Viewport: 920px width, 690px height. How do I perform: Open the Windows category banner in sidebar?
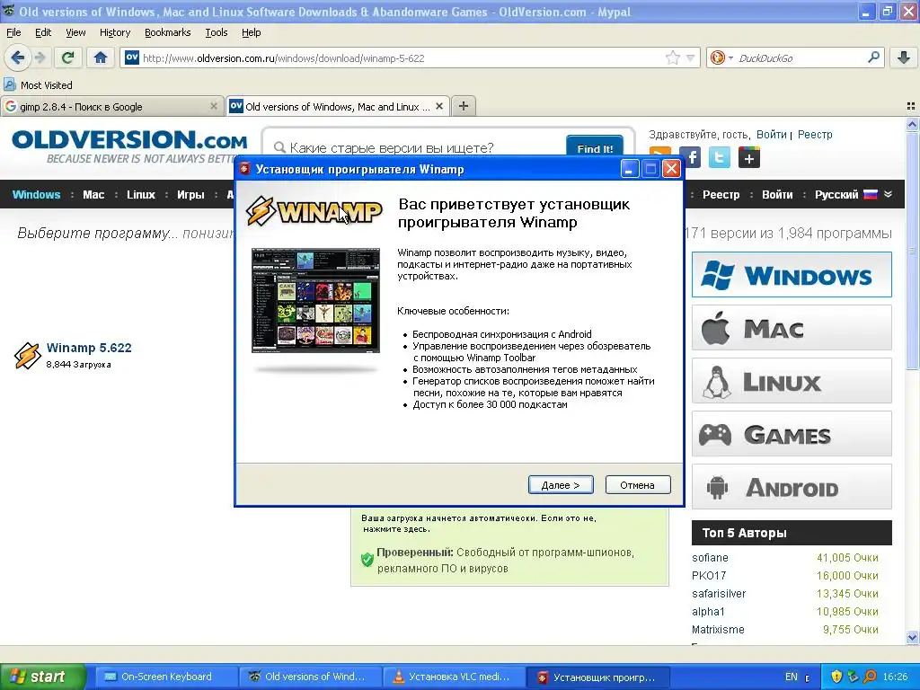click(x=792, y=275)
